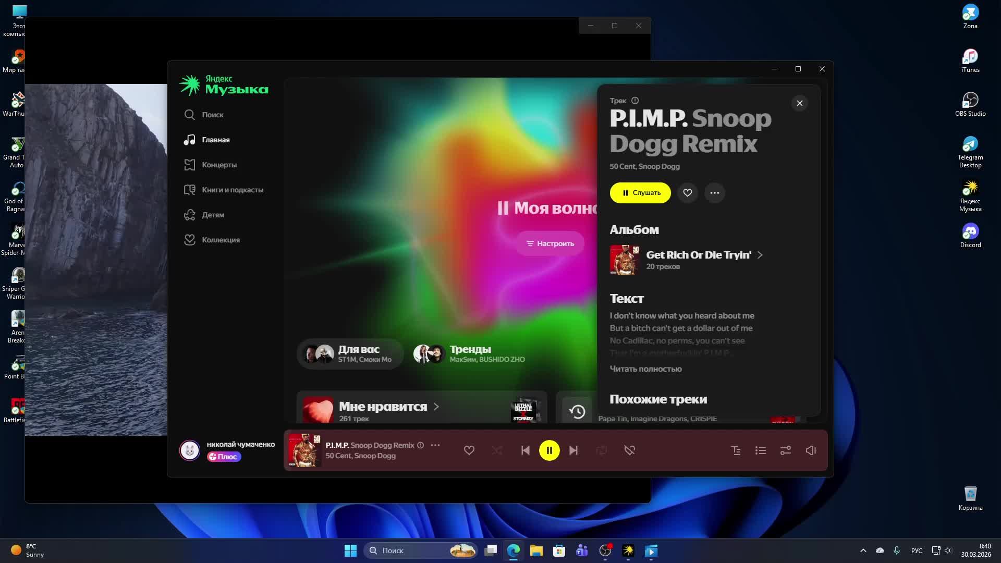Open three-dots menu in track panel

(x=714, y=193)
